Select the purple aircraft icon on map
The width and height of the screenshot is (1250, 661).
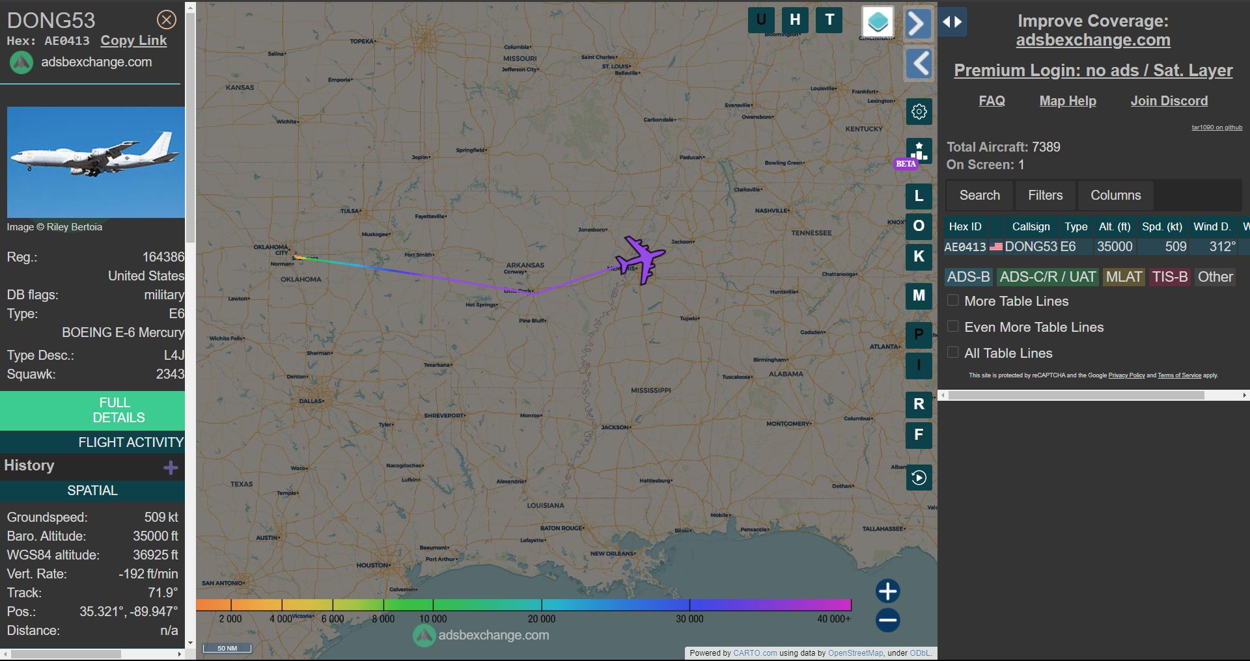(642, 260)
